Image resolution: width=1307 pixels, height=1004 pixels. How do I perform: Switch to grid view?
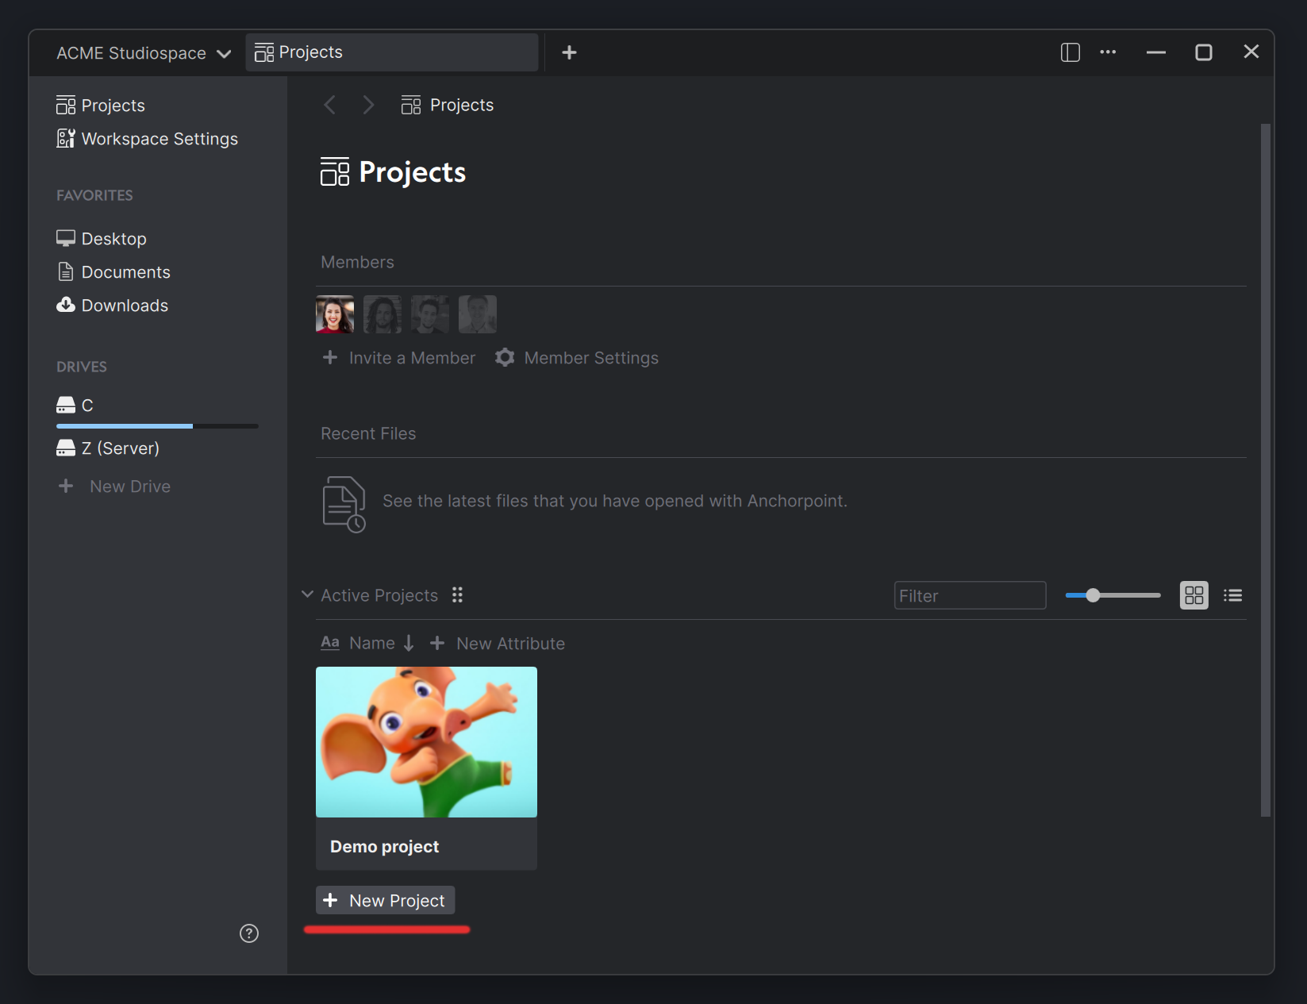coord(1194,594)
